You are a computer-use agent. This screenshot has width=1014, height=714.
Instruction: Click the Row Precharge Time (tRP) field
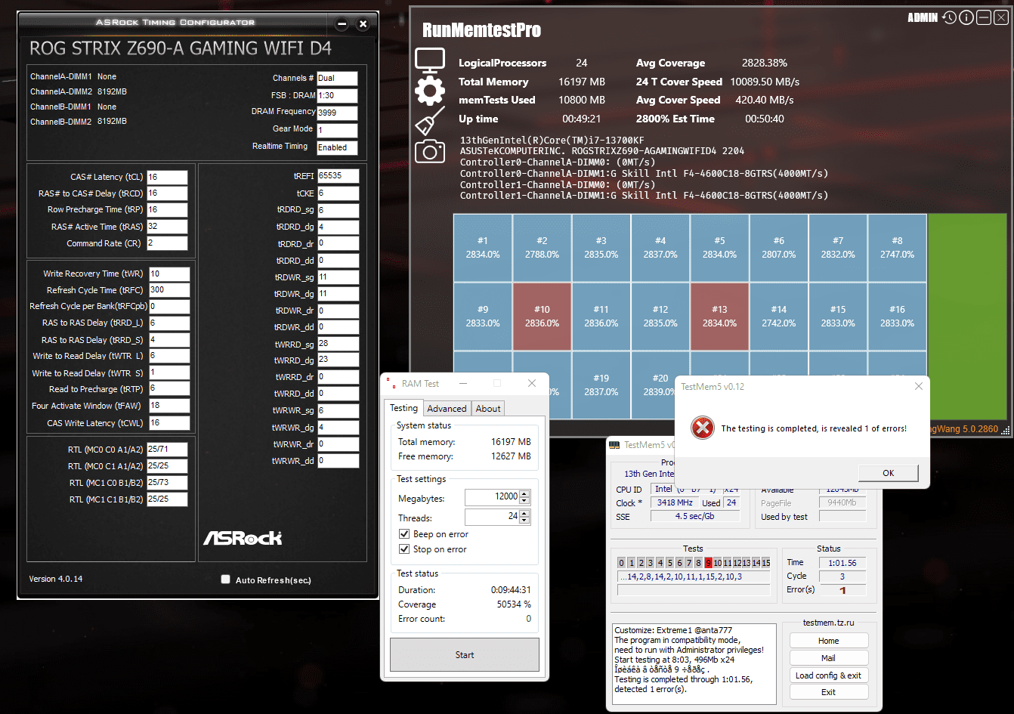pyautogui.click(x=167, y=210)
